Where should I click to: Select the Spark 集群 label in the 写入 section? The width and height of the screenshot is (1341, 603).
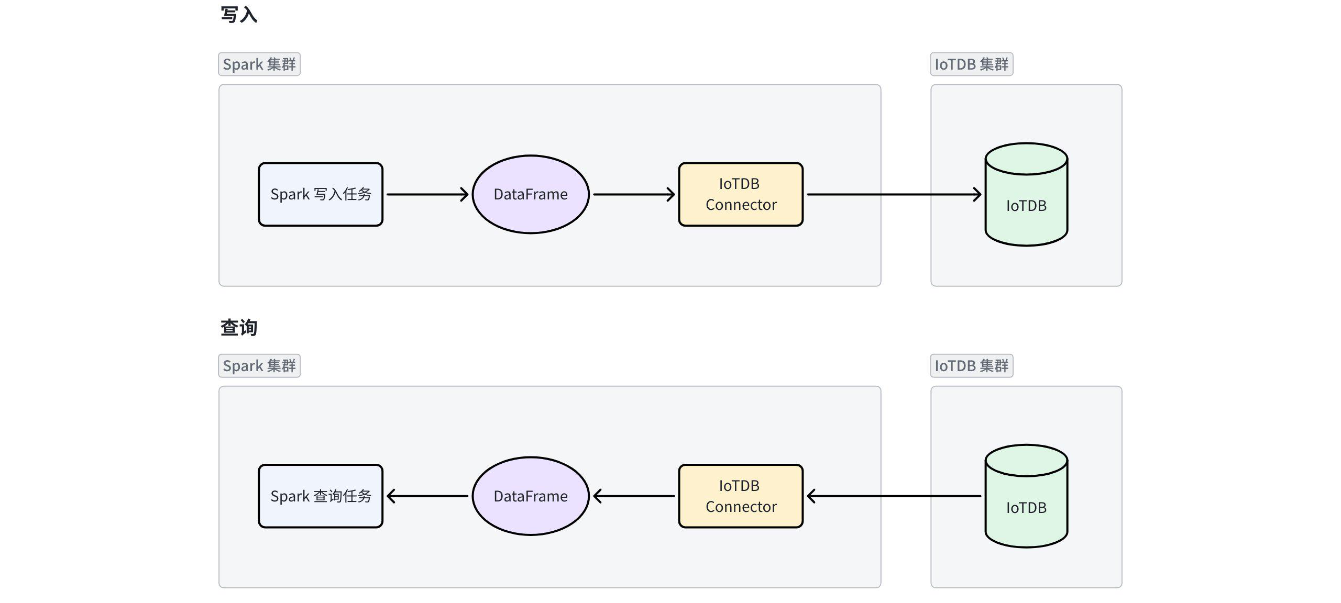tap(259, 64)
